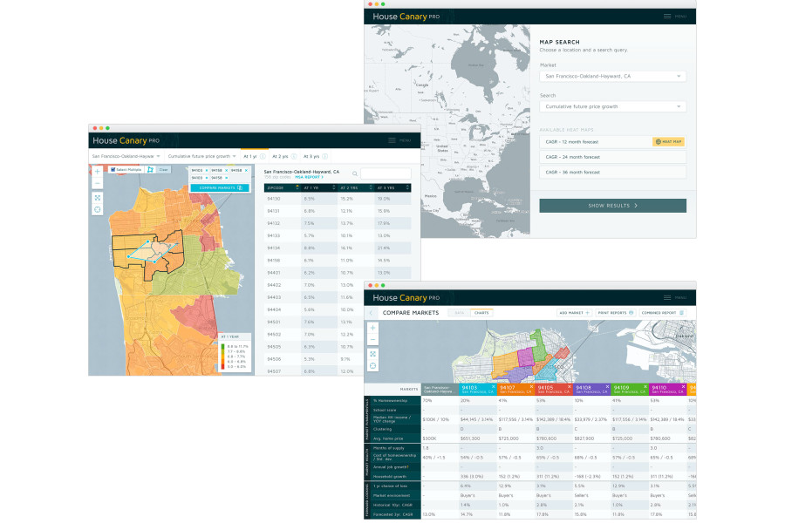Click the search magnifier icon beside zip search
Image resolution: width=785 pixels, height=523 pixels.
(354, 173)
